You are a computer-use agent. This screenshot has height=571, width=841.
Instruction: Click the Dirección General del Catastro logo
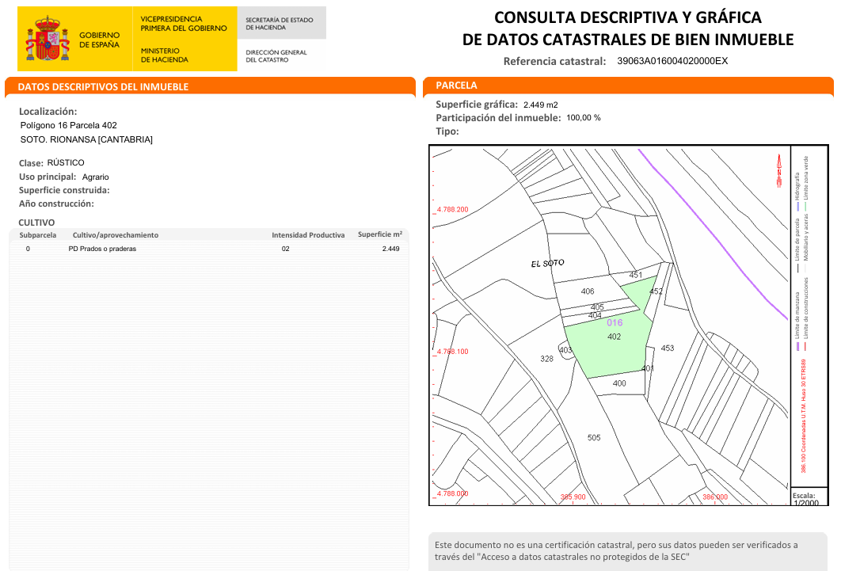[x=276, y=56]
